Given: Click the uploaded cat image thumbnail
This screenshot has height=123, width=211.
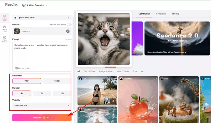Looking at the screenshot, I should 17,31.
